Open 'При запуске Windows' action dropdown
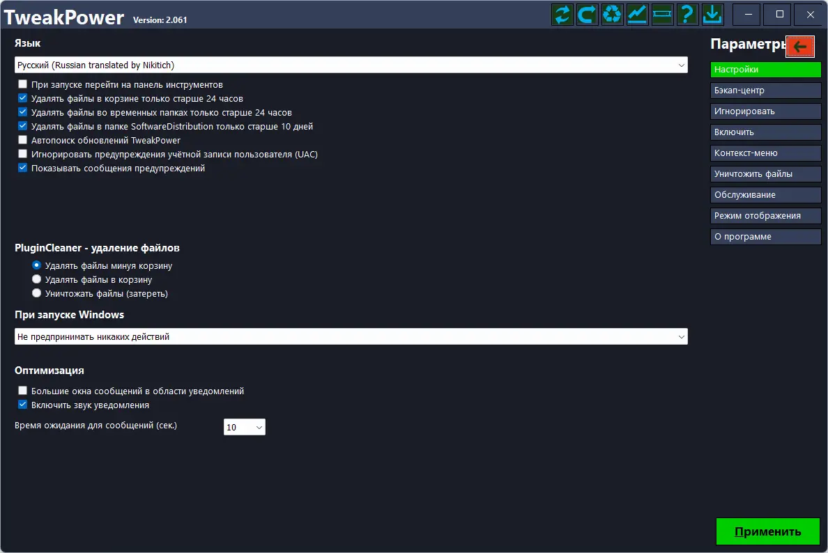Viewport: 828px width, 553px height. (x=351, y=336)
